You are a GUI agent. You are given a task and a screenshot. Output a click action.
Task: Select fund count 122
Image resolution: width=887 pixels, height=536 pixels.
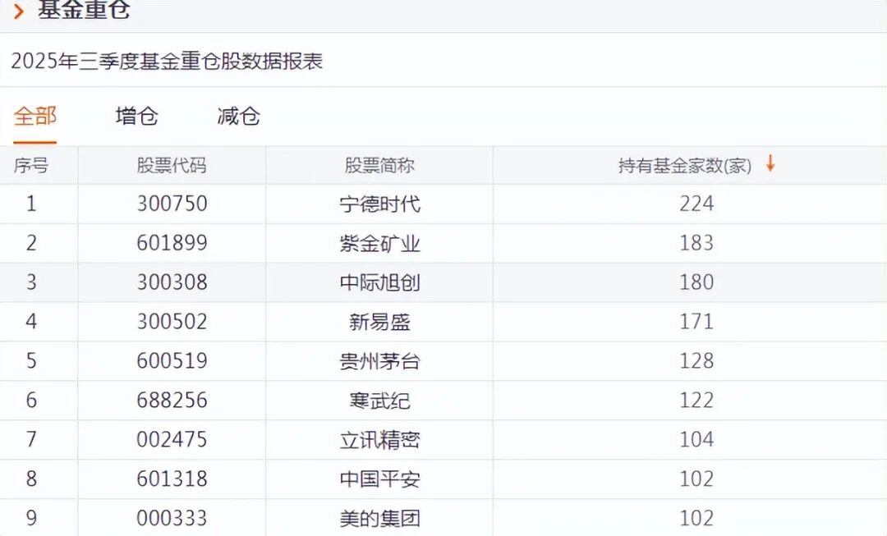tap(696, 401)
